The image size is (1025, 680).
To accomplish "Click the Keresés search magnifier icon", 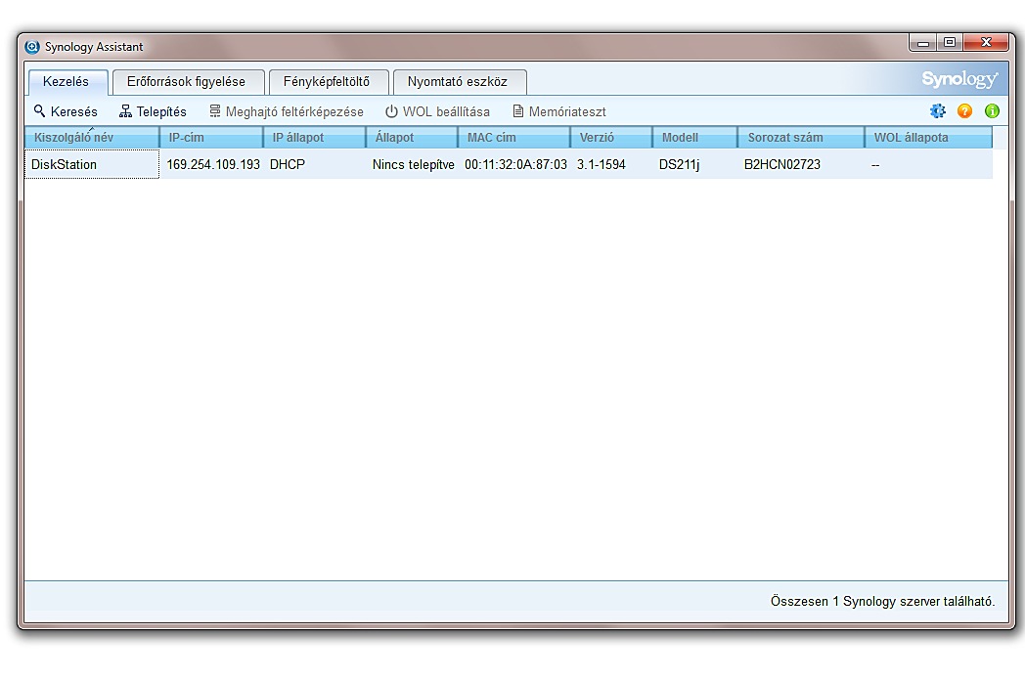I will [40, 111].
